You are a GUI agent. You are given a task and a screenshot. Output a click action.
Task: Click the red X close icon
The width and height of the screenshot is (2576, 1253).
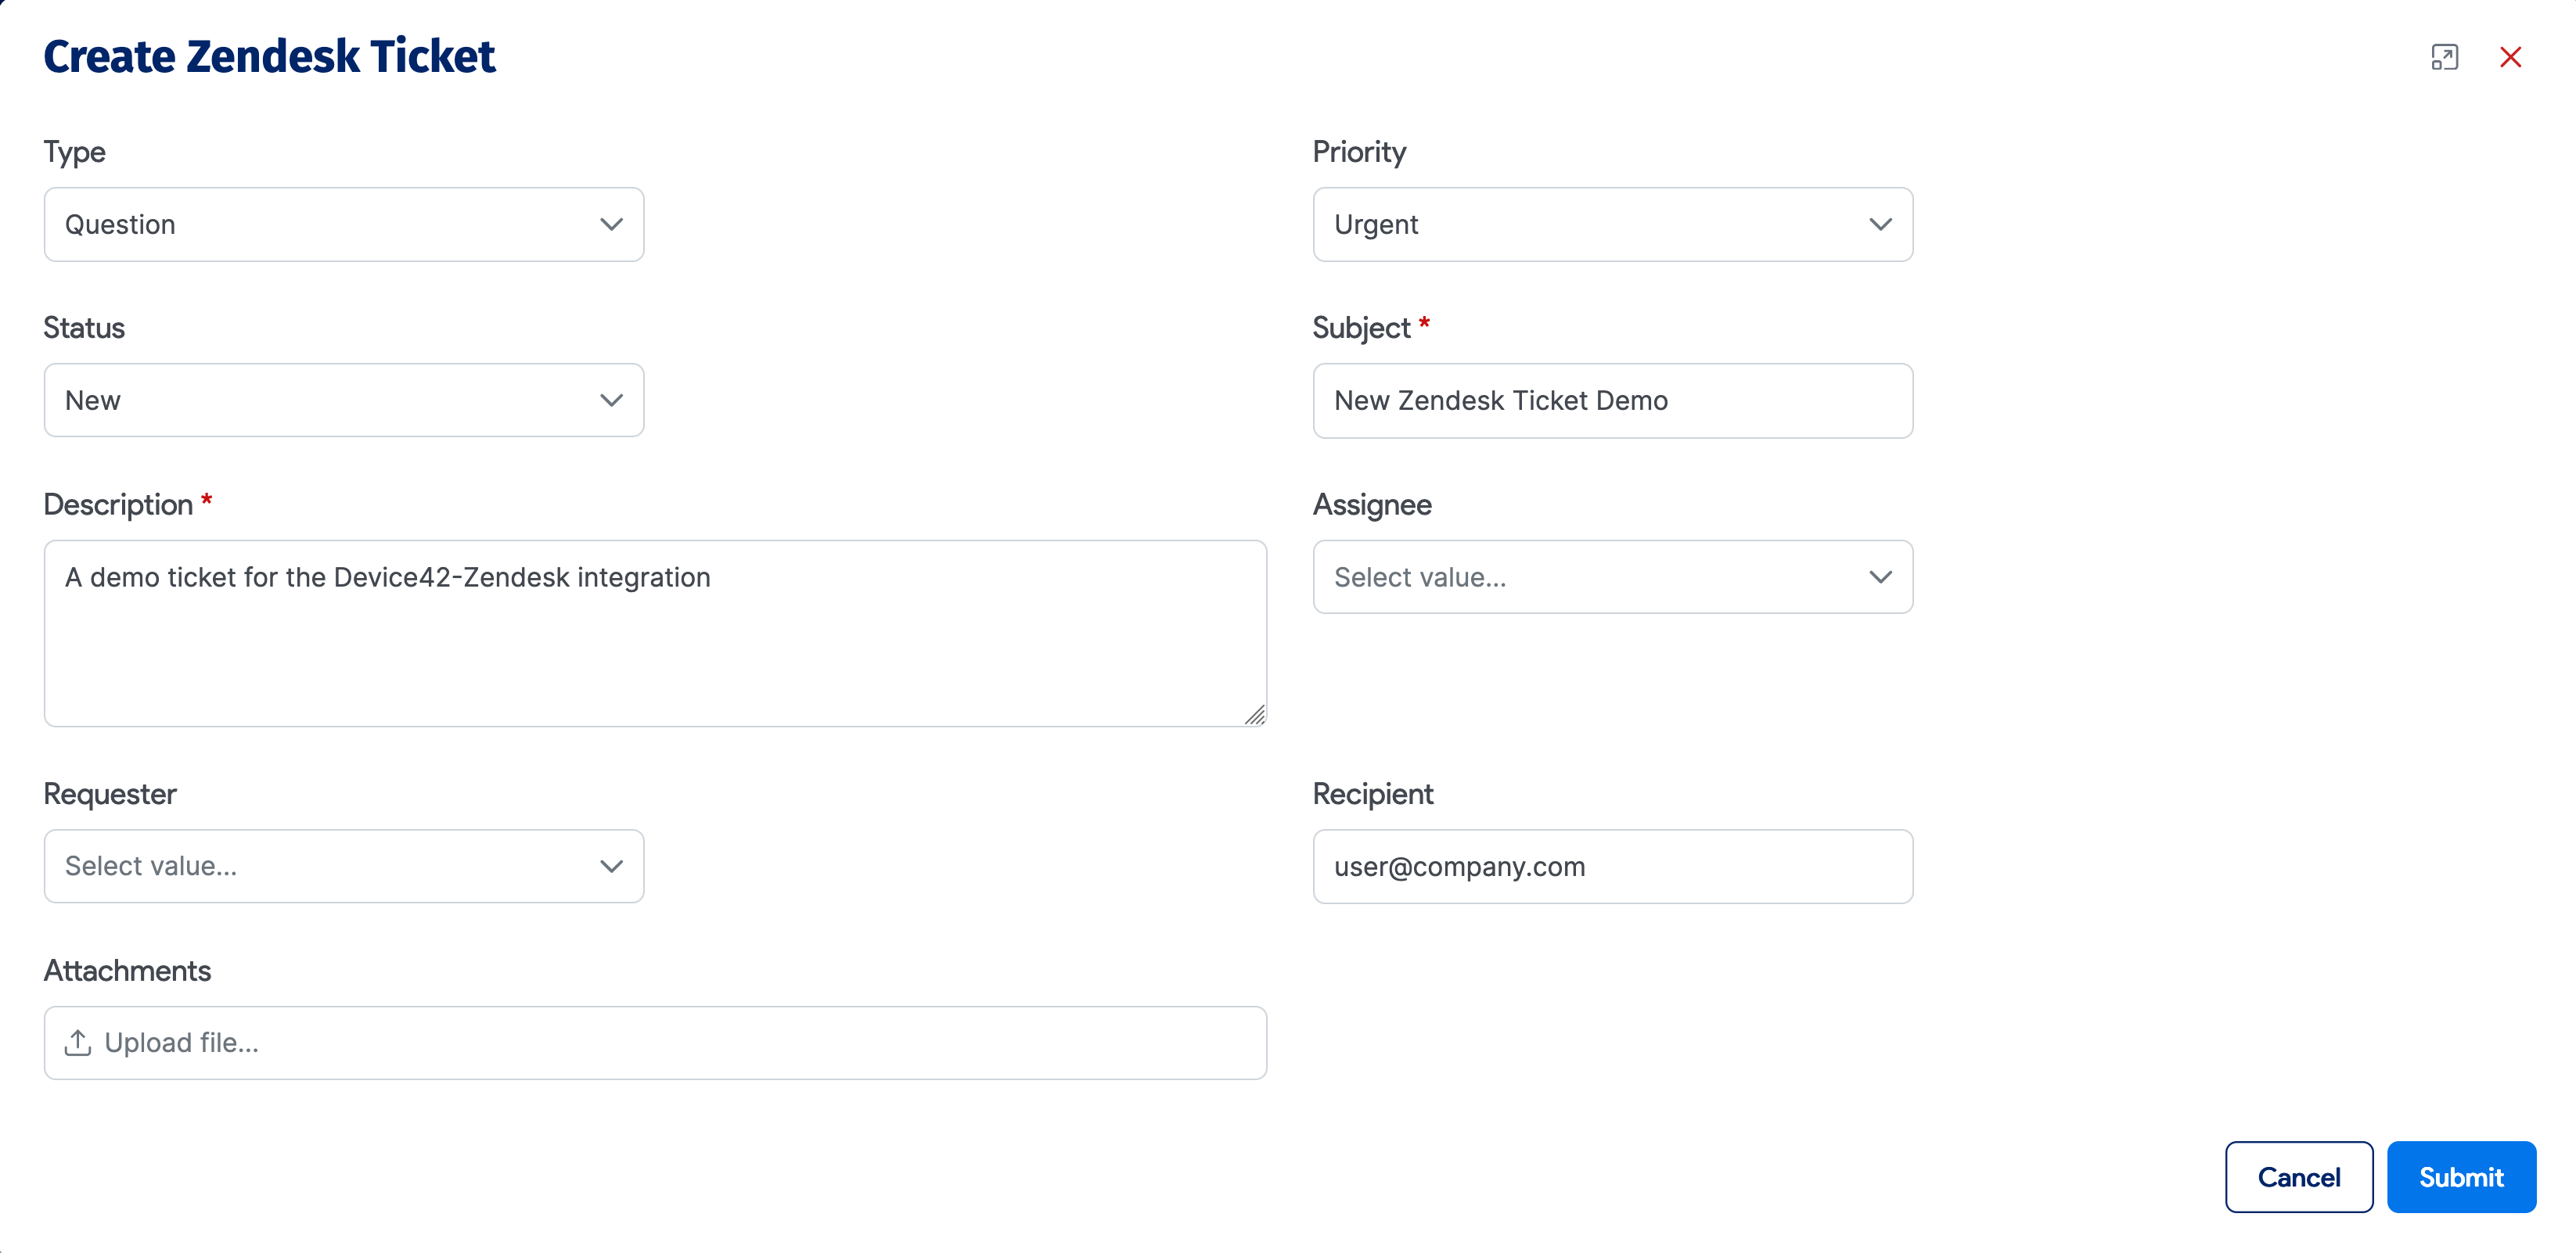tap(2512, 57)
